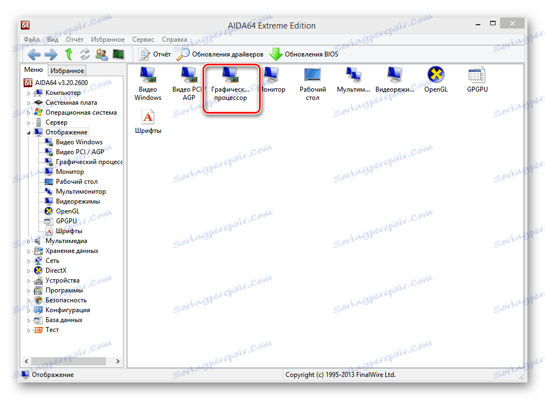Open the Файл menu
The height and width of the screenshot is (400, 545).
32,40
